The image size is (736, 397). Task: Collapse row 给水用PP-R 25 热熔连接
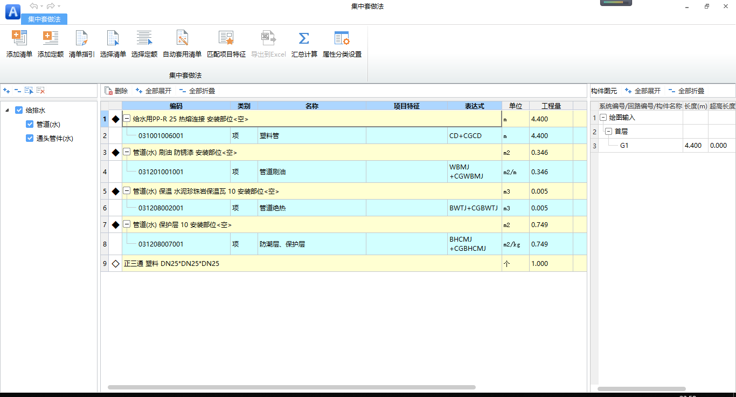(x=127, y=119)
